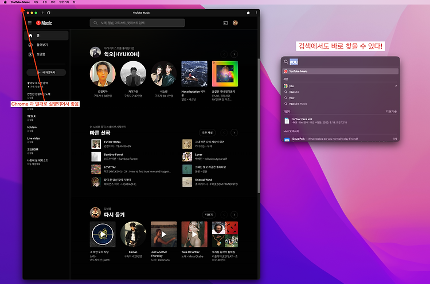The width and height of the screenshot is (430, 284).
Task: Create a new playlist with 새 재생목록
Action: [46, 72]
